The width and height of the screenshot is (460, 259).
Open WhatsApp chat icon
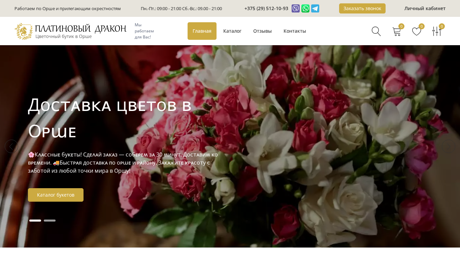pyautogui.click(x=305, y=8)
